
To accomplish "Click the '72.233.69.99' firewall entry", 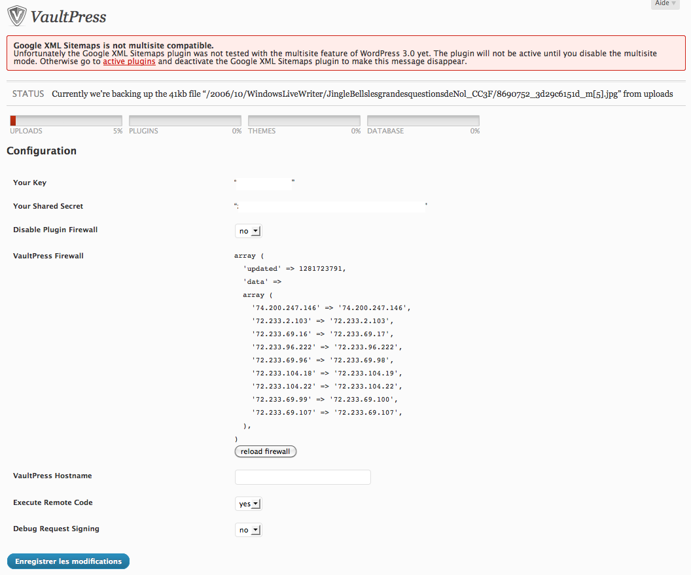I will (x=325, y=399).
